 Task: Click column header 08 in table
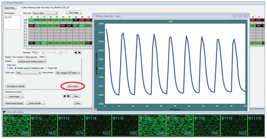click(76, 17)
